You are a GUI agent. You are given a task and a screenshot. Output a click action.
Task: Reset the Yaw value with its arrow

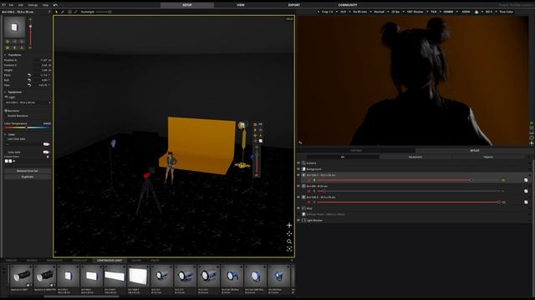pos(29,85)
